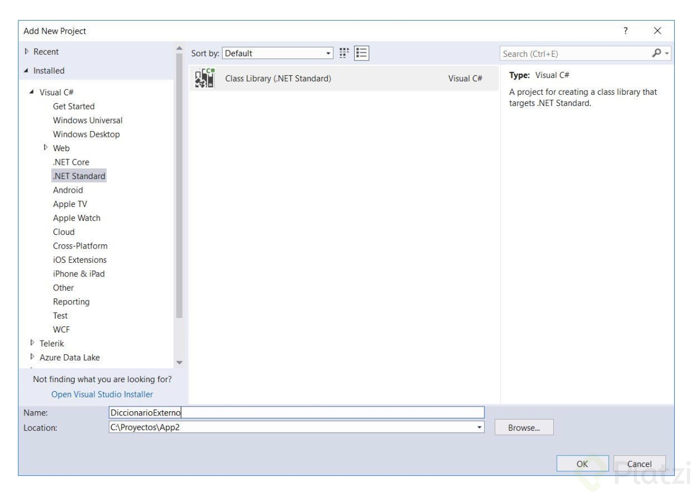Click the search magnifier icon

[656, 53]
